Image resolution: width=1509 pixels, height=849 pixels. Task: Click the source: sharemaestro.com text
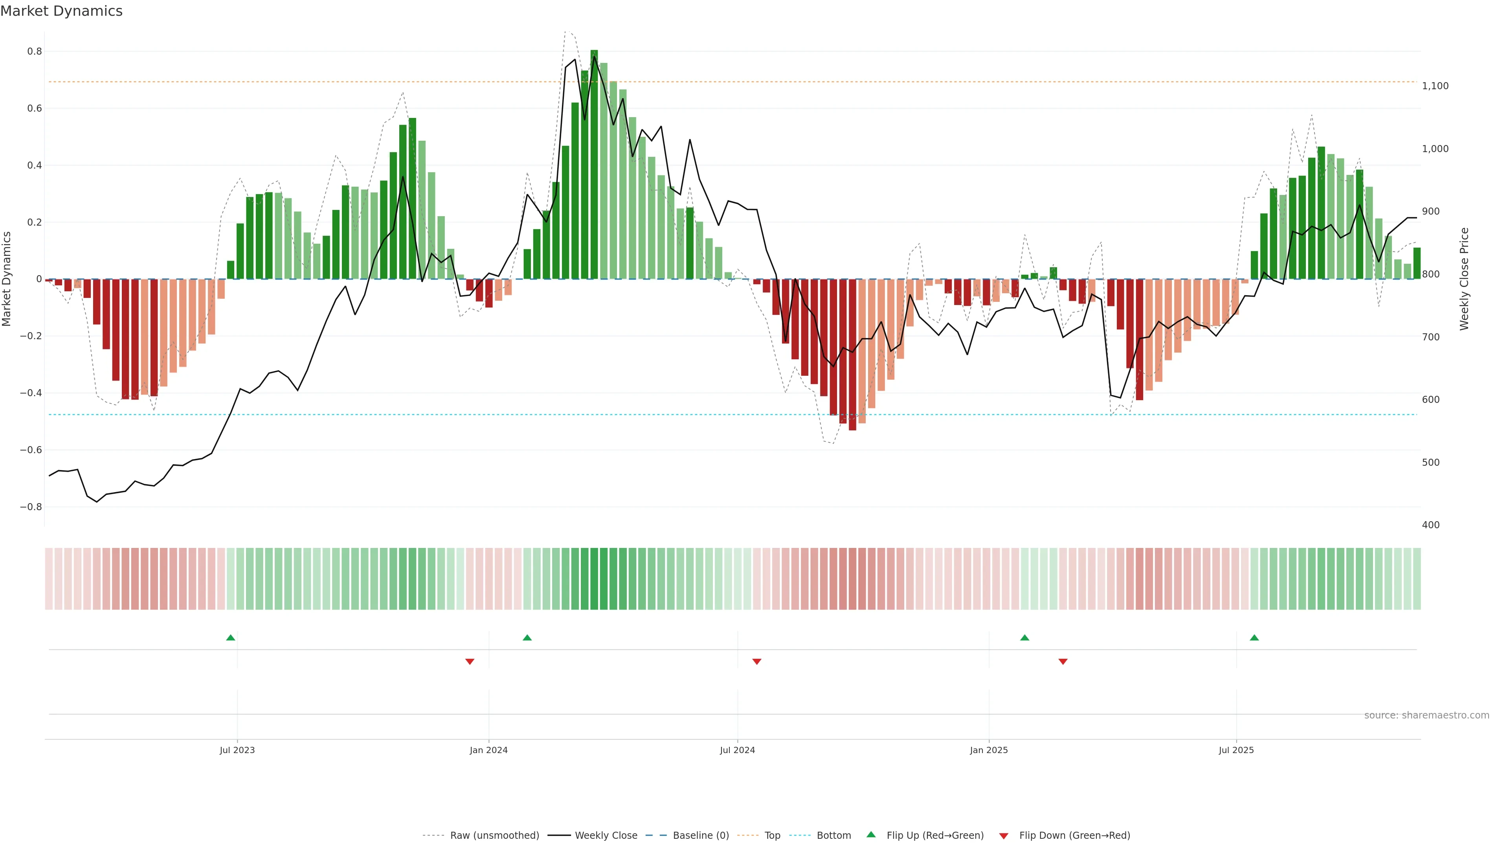1426,715
